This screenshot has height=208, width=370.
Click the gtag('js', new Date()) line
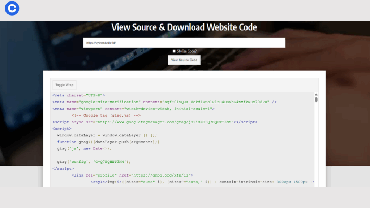[x=84, y=148]
